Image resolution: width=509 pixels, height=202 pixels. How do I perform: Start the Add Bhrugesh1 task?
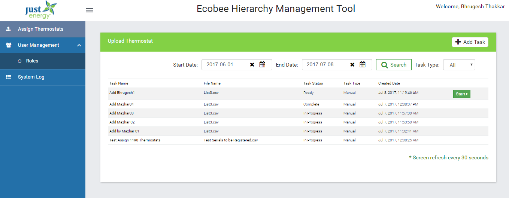click(x=461, y=94)
